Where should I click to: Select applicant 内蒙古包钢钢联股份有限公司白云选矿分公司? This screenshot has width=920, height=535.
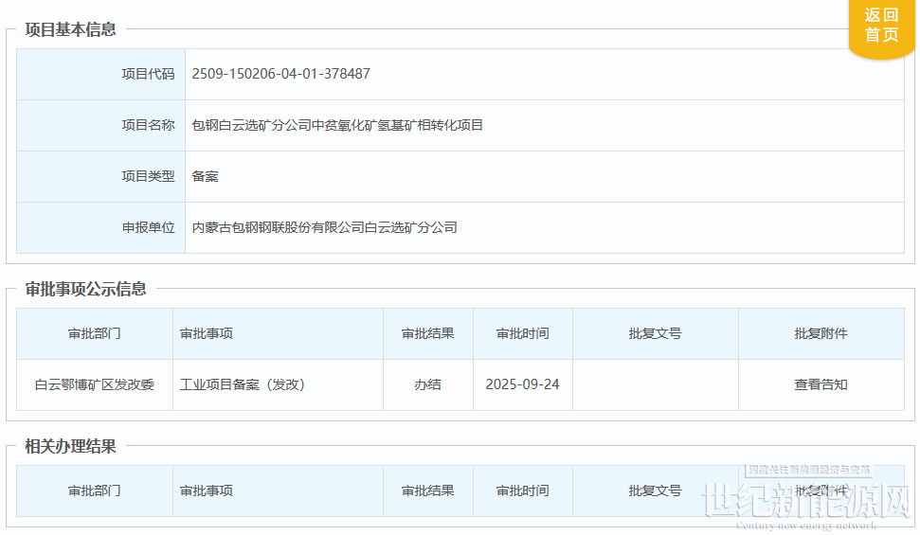(324, 227)
